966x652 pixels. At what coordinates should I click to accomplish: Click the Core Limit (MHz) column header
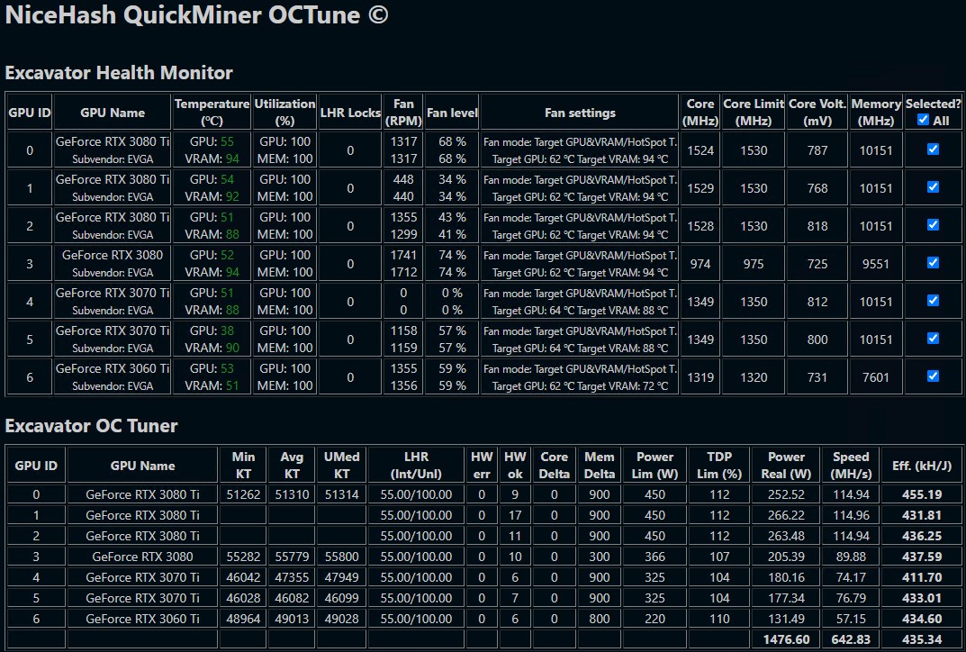[754, 113]
